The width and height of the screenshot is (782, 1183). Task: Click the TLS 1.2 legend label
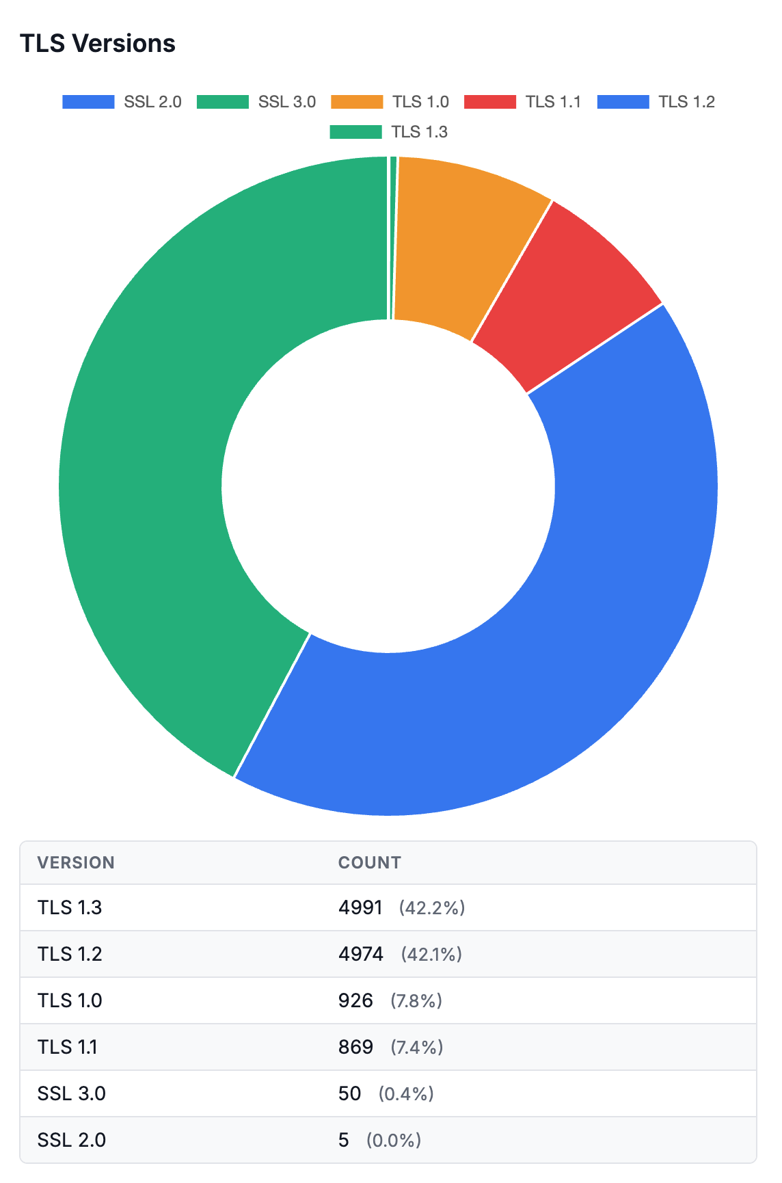tap(686, 102)
